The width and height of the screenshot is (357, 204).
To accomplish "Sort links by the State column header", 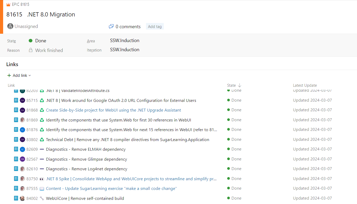I will [x=234, y=85].
